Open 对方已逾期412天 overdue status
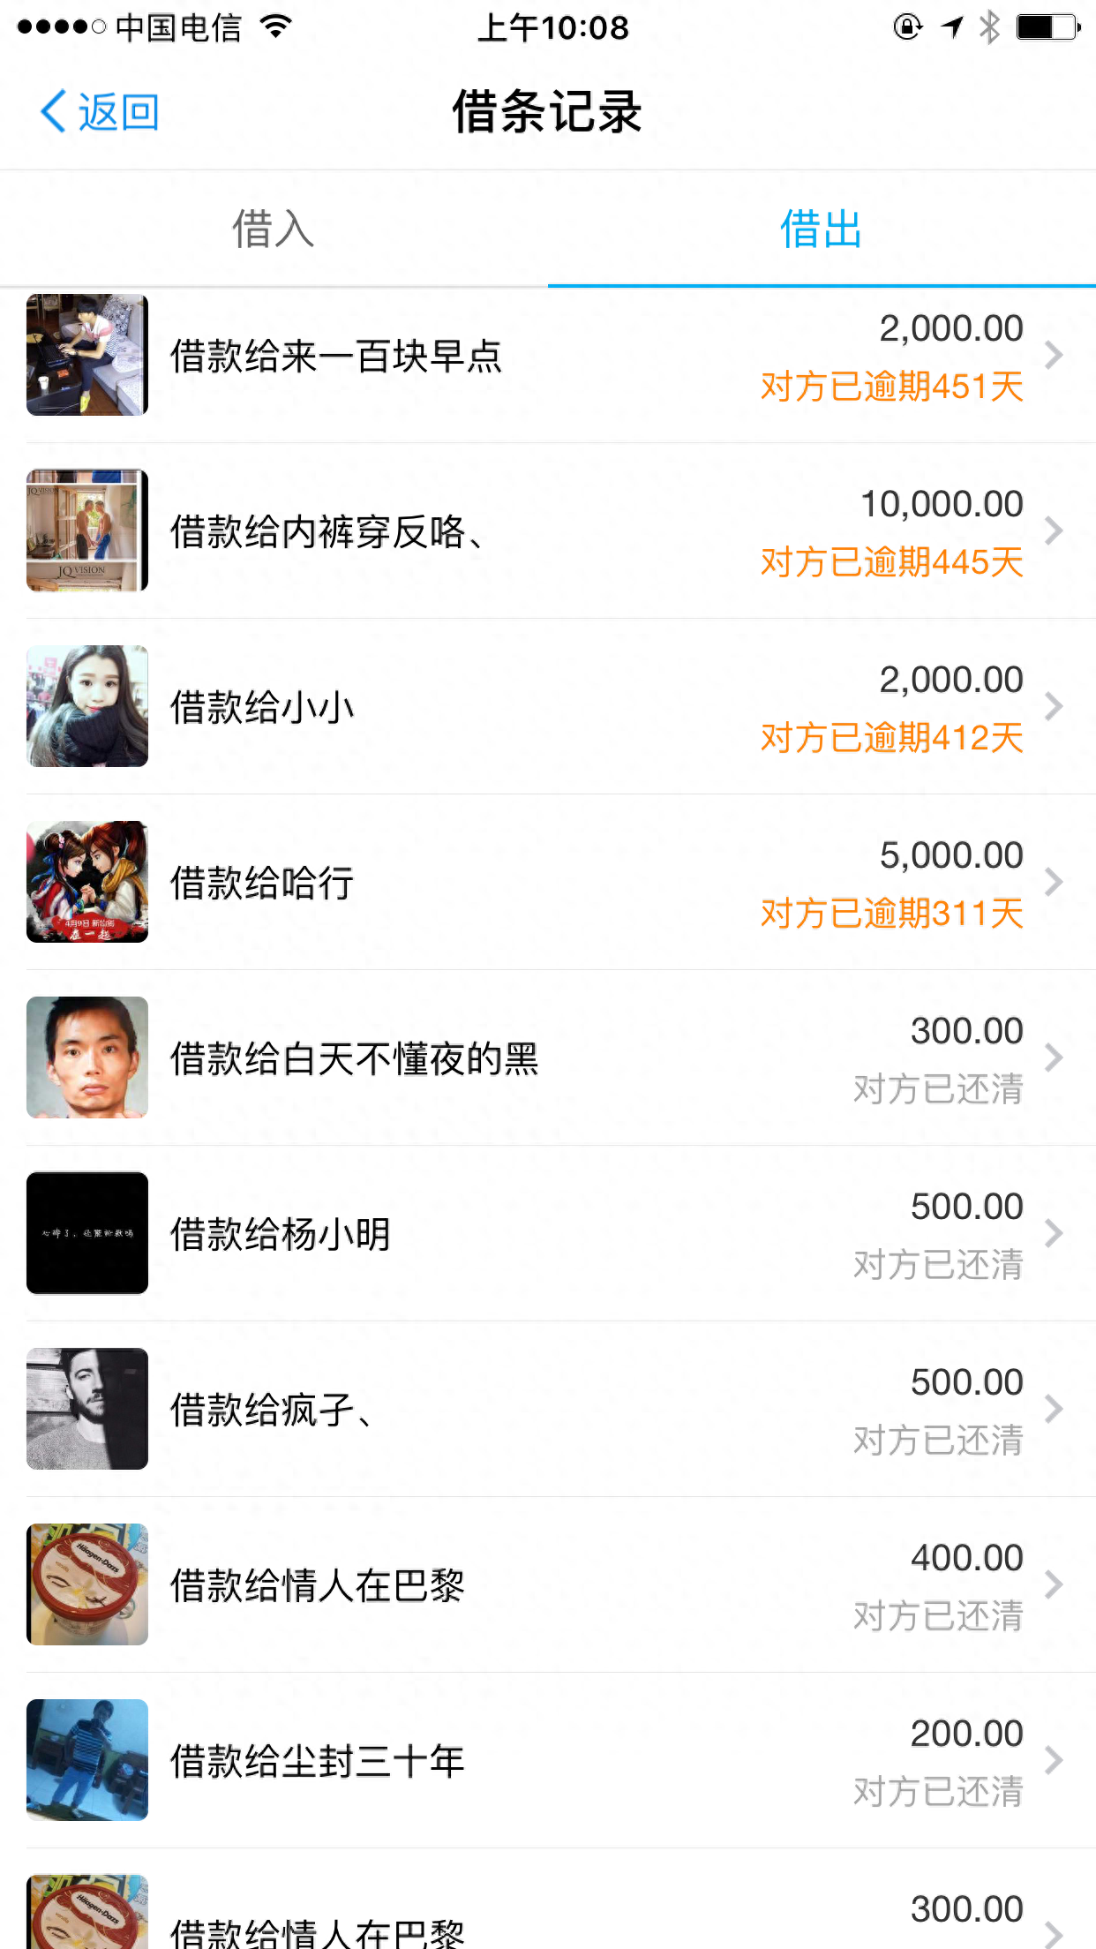 click(x=891, y=738)
